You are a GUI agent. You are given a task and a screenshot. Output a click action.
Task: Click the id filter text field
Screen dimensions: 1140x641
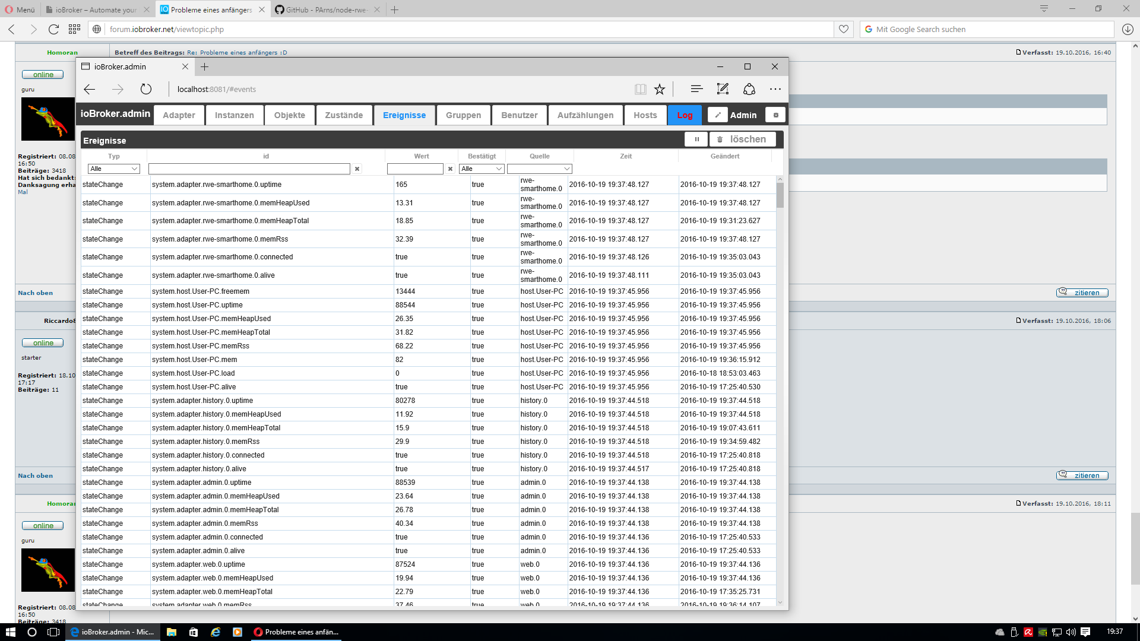[249, 169]
